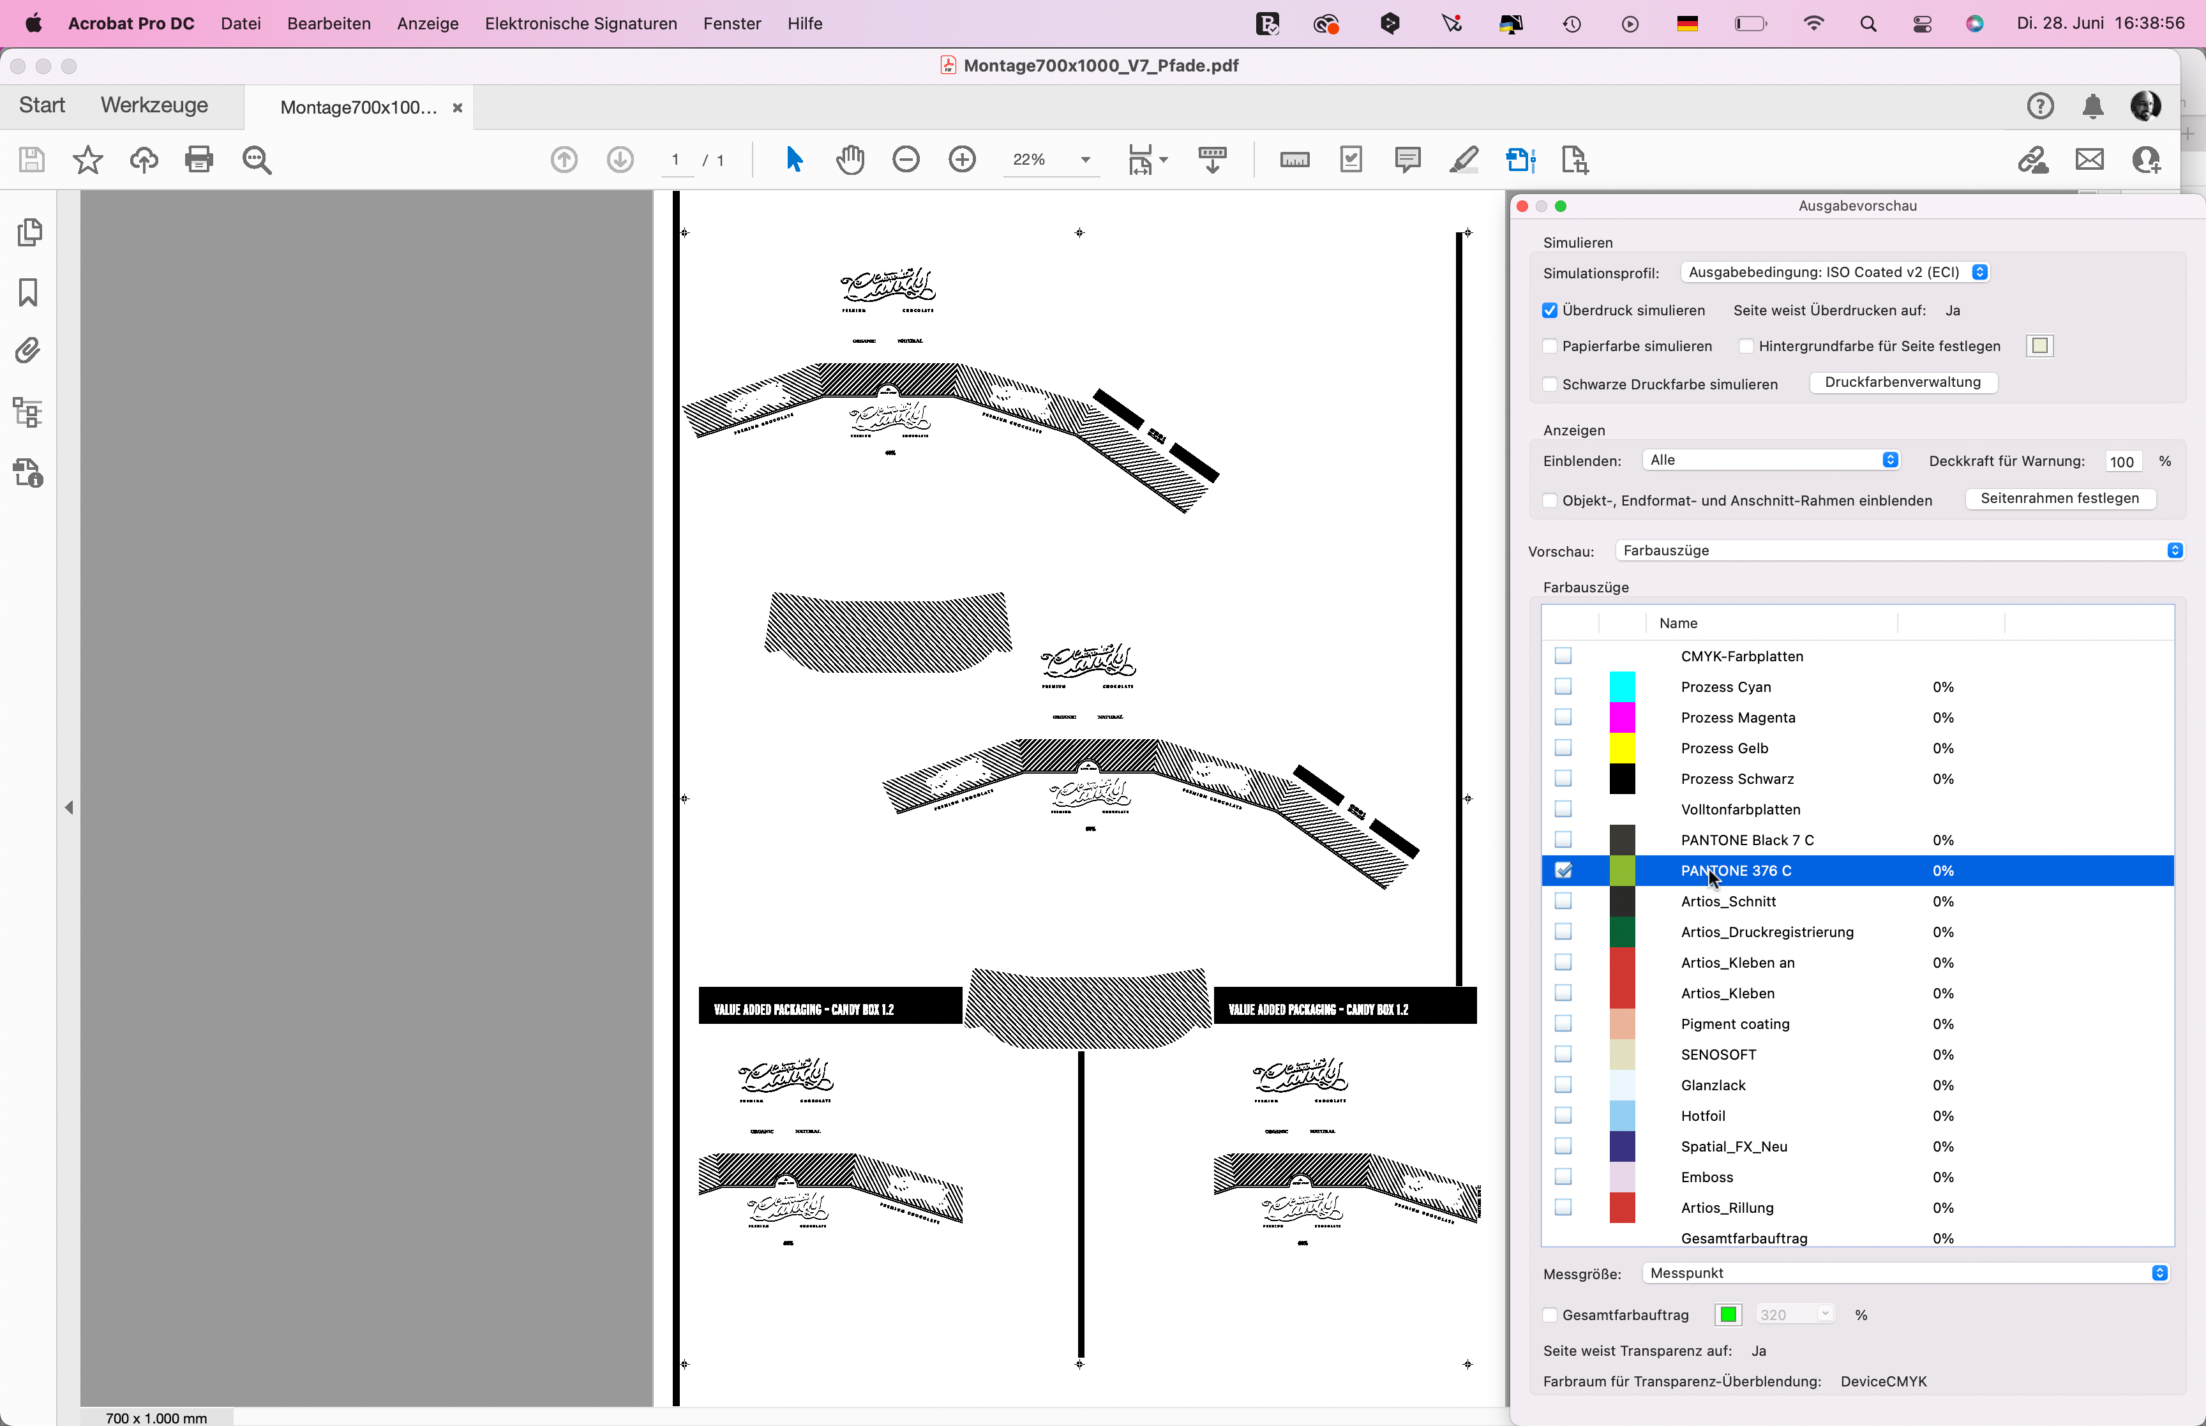Click the blue print production tool icon
2206x1426 pixels.
coord(1521,160)
